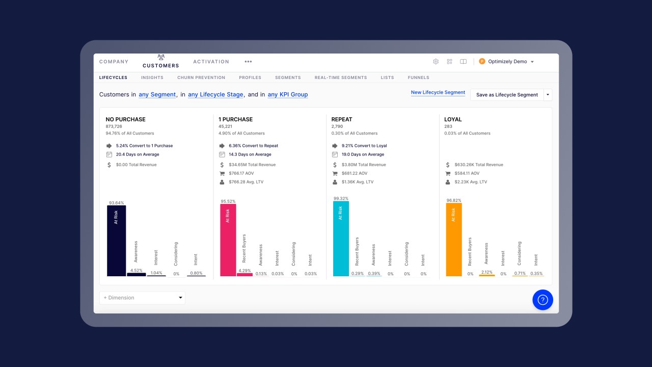Select the Customers menu label
Image resolution: width=652 pixels, height=367 pixels.
pos(161,66)
